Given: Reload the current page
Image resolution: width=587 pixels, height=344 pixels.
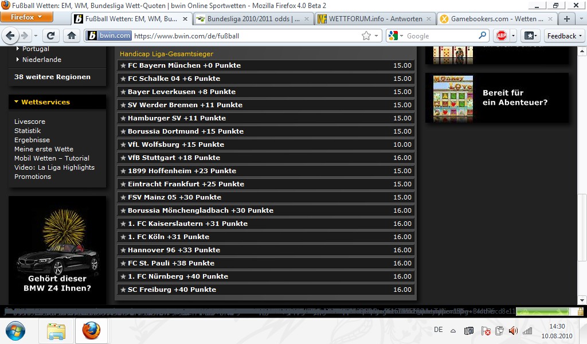Looking at the screenshot, I should click(50, 36).
